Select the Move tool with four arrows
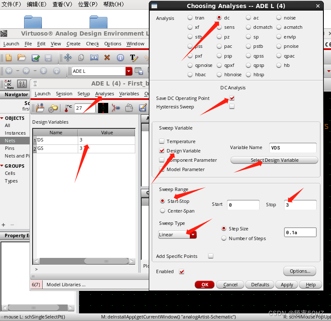The width and height of the screenshot is (331, 321). [x=68, y=58]
